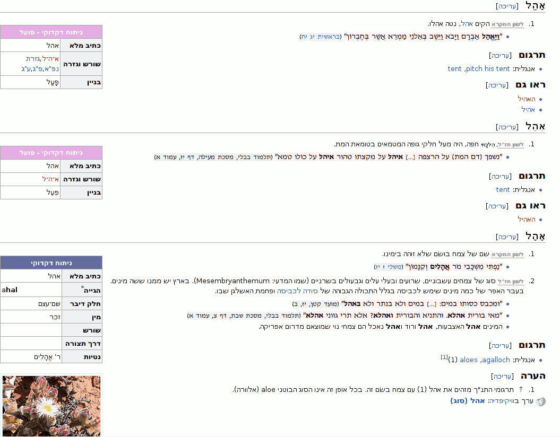Follow the [1] footnote reference superscript
The image size is (560, 437).
click(444, 357)
